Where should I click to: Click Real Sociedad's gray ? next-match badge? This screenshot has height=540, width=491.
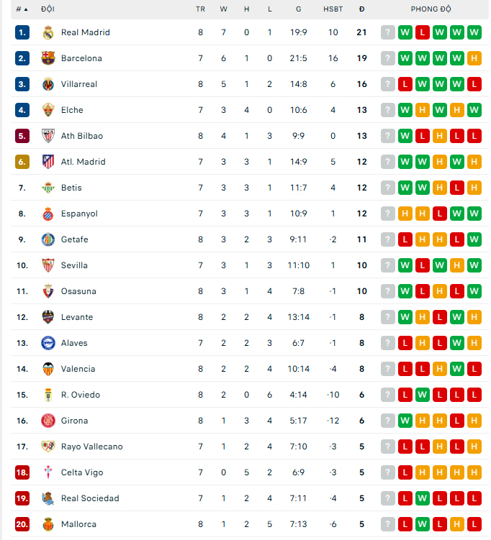[388, 498]
